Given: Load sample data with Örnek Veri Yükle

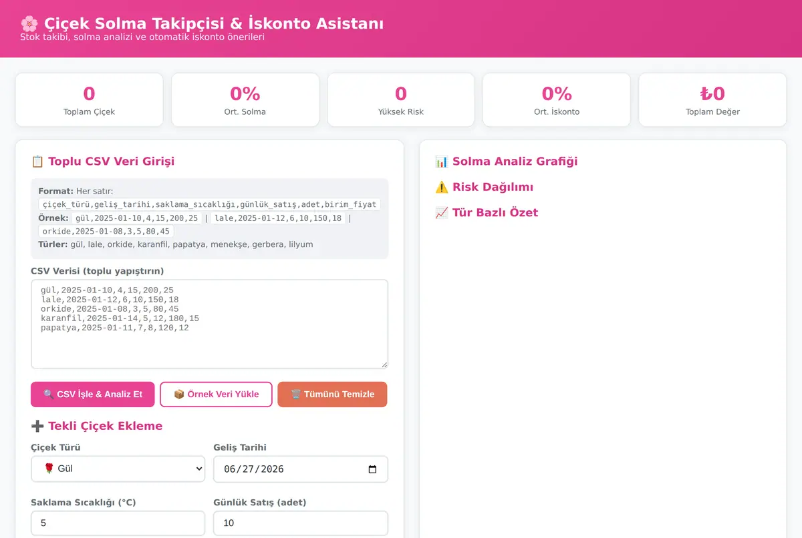Looking at the screenshot, I should [x=216, y=394].
